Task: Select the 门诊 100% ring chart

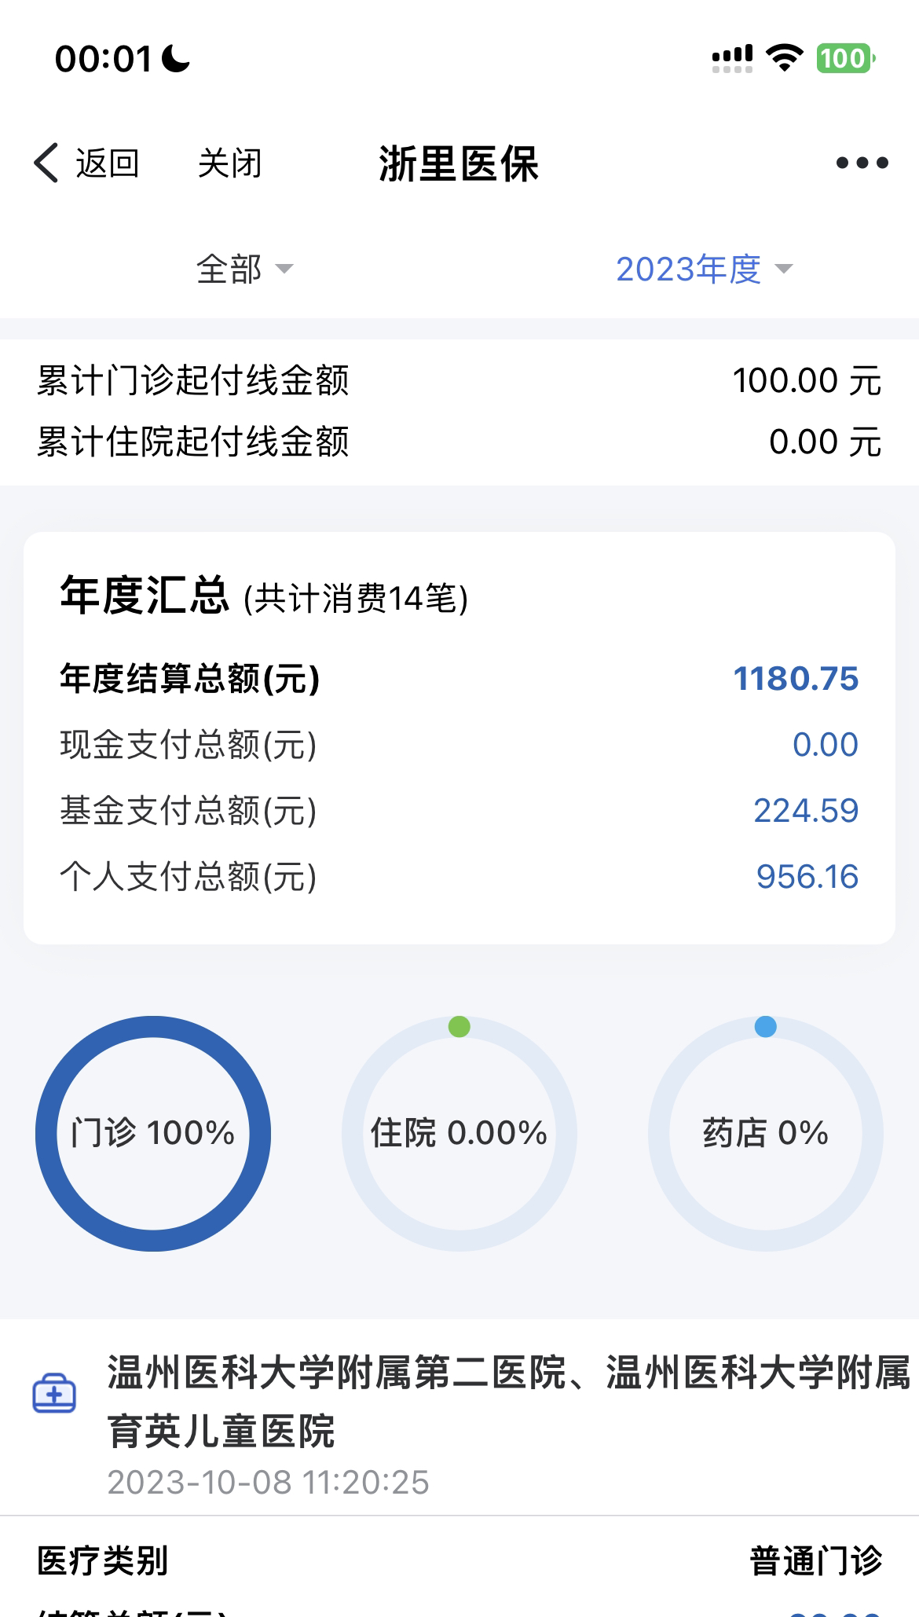Action: pyautogui.click(x=153, y=1133)
